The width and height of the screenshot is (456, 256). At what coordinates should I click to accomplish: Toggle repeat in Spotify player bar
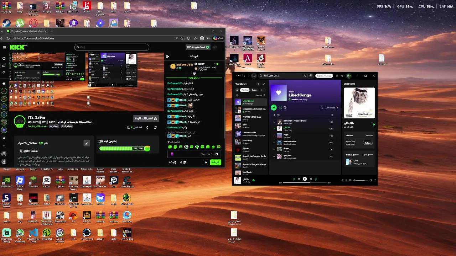[316, 179]
